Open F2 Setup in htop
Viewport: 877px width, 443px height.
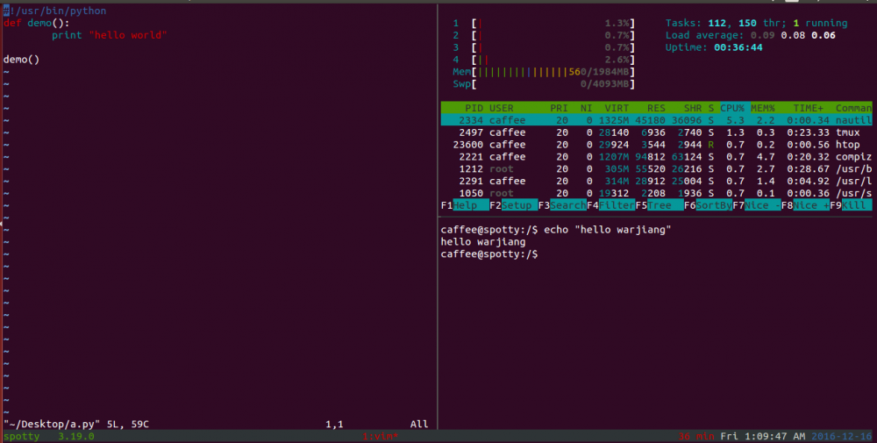click(513, 205)
